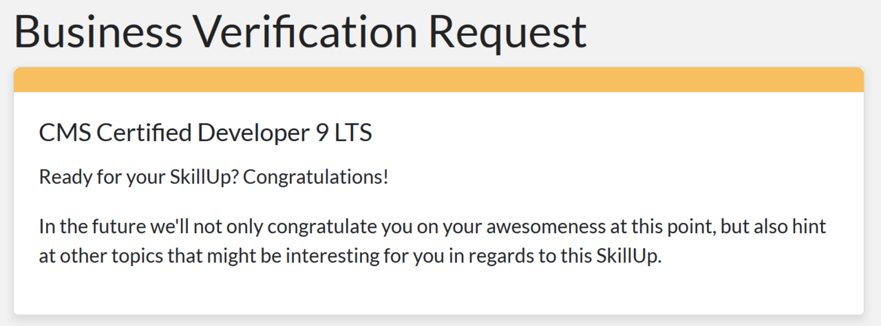The height and width of the screenshot is (326, 881).
Task: Click the "Business Verification Request" page heading
Action: (x=300, y=32)
